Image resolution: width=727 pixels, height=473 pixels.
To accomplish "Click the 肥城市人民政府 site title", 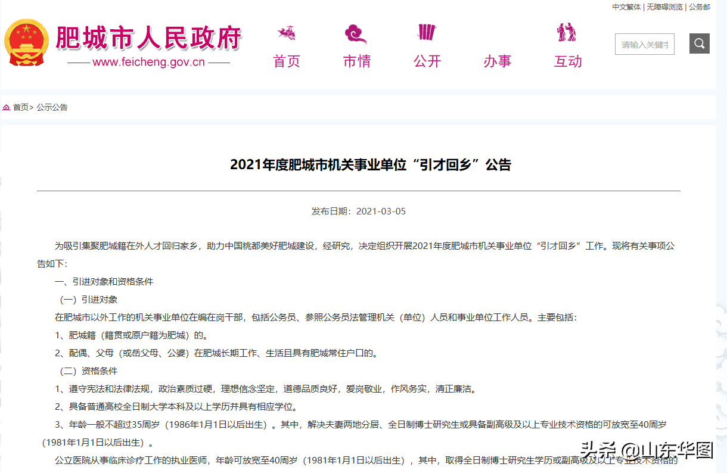I will (x=148, y=38).
